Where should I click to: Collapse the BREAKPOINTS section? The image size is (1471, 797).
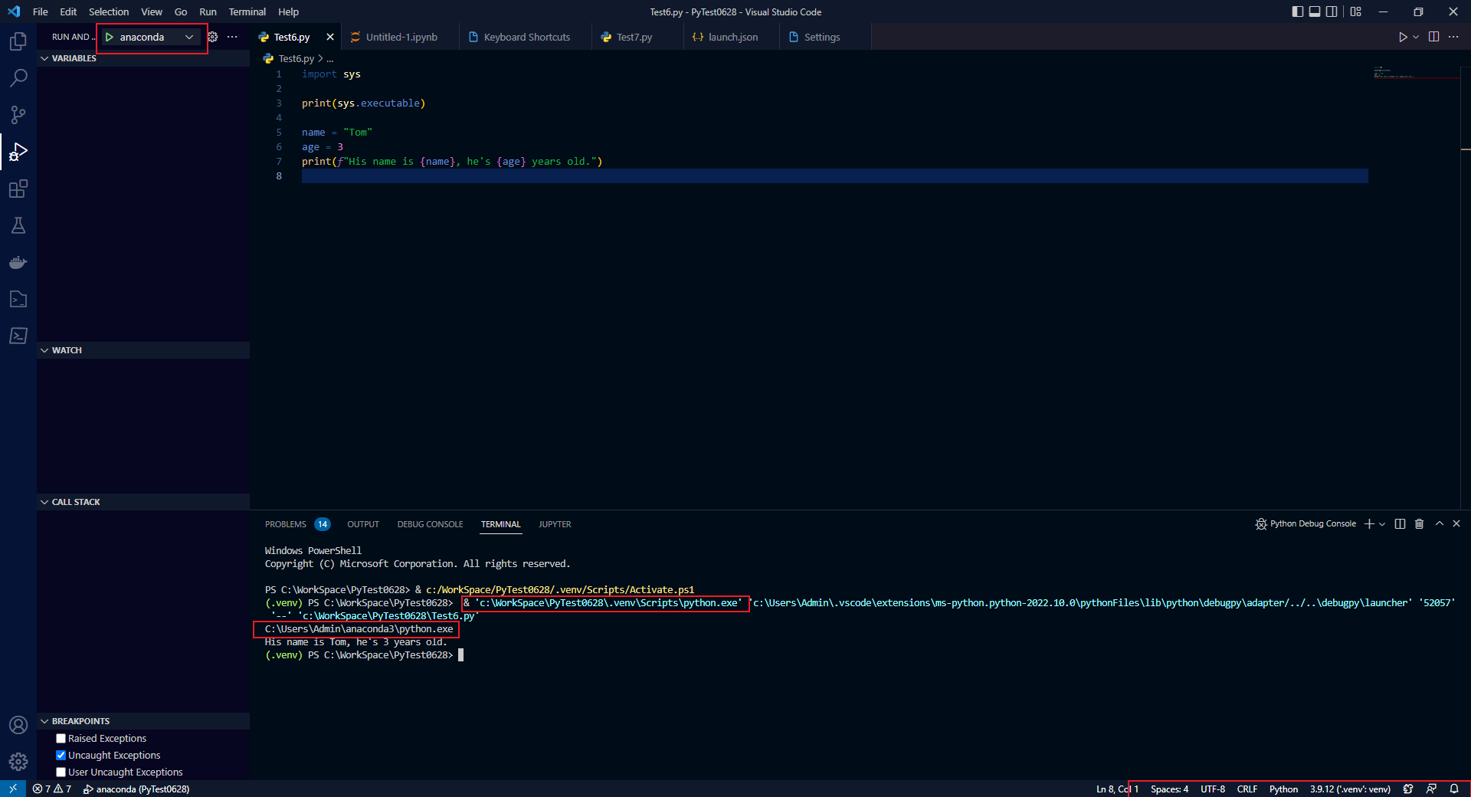pyautogui.click(x=44, y=720)
